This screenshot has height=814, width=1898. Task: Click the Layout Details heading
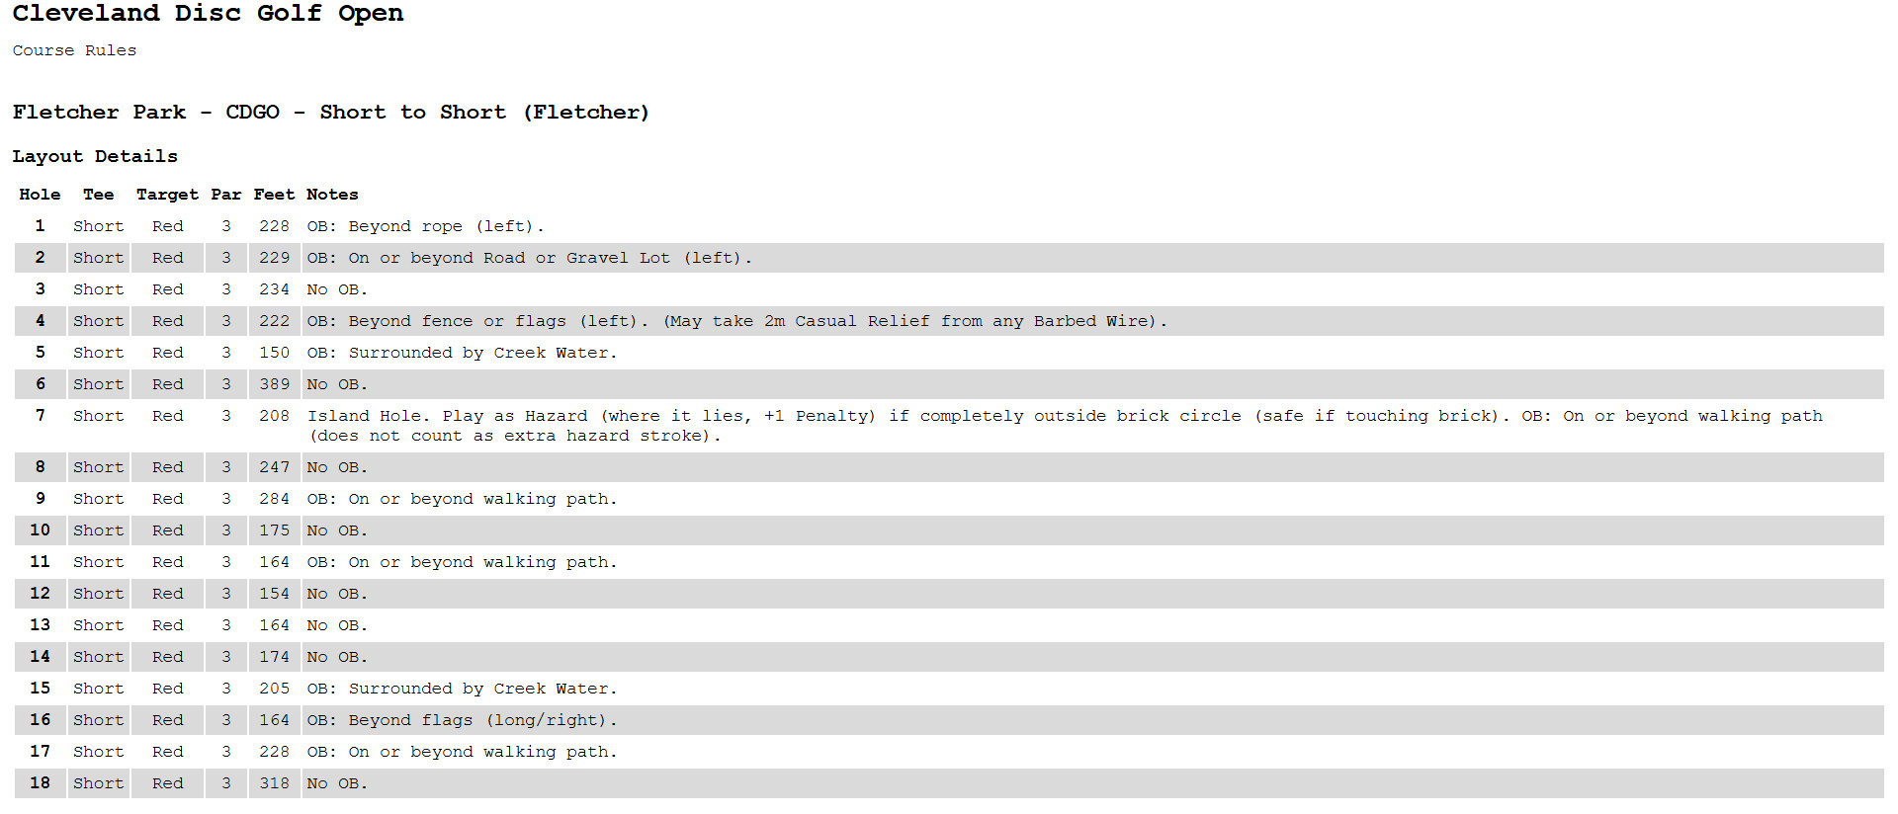[95, 156]
